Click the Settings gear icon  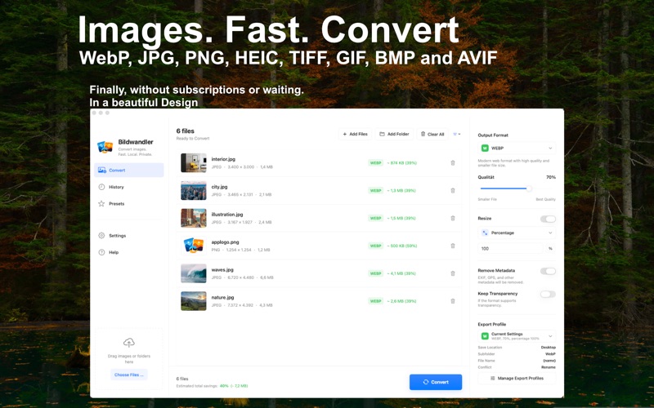(x=101, y=236)
